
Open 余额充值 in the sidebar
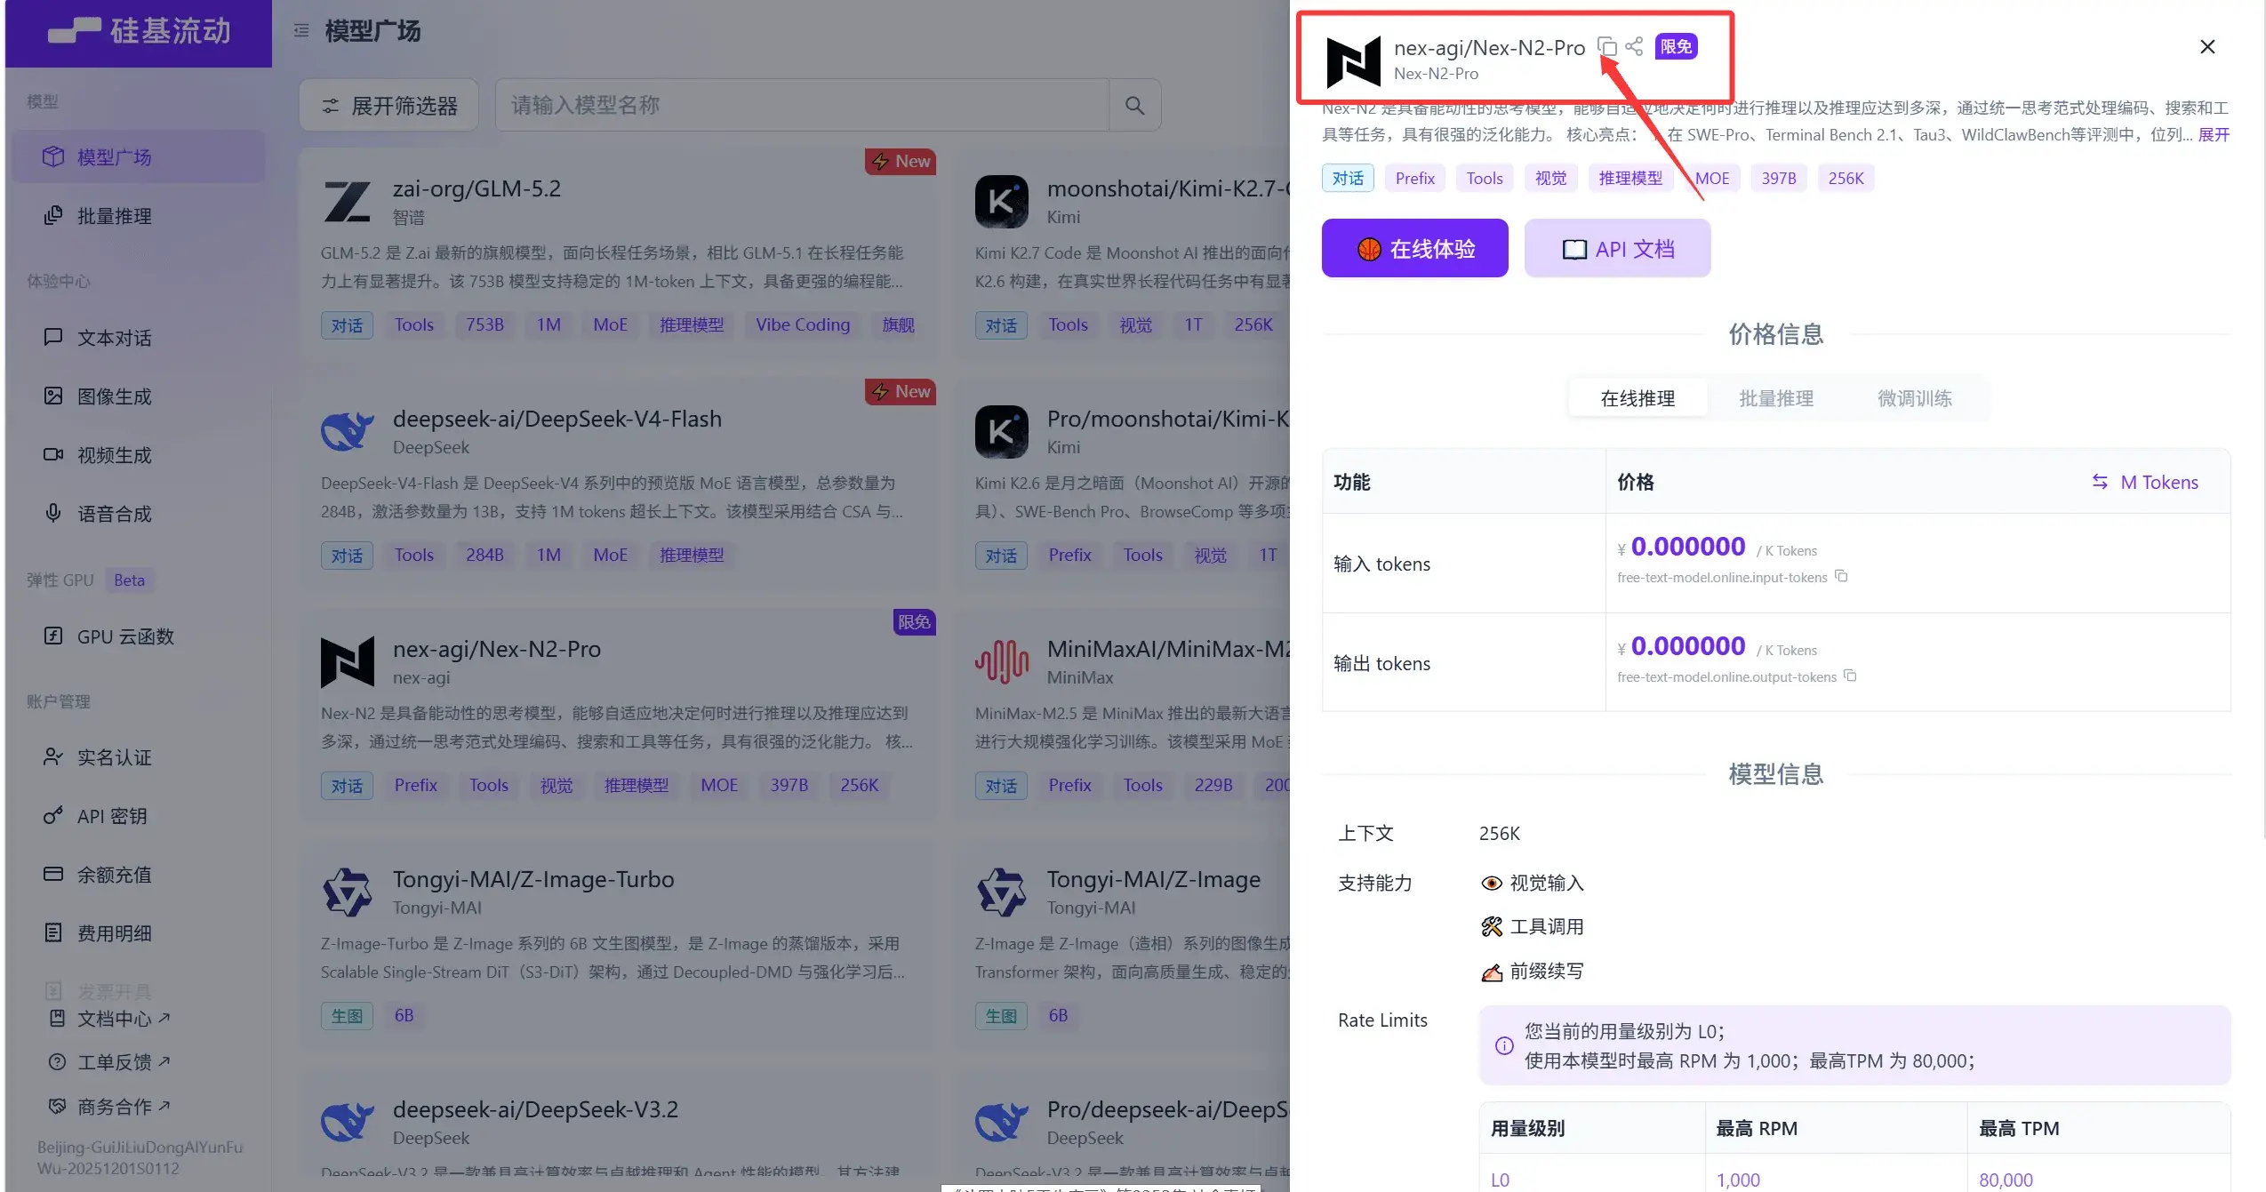click(139, 875)
